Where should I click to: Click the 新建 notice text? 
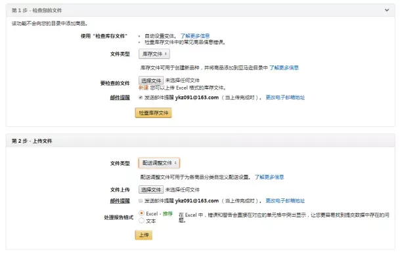click(x=143, y=88)
